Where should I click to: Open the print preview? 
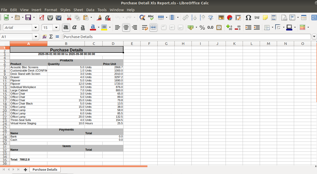pyautogui.click(x=59, y=18)
